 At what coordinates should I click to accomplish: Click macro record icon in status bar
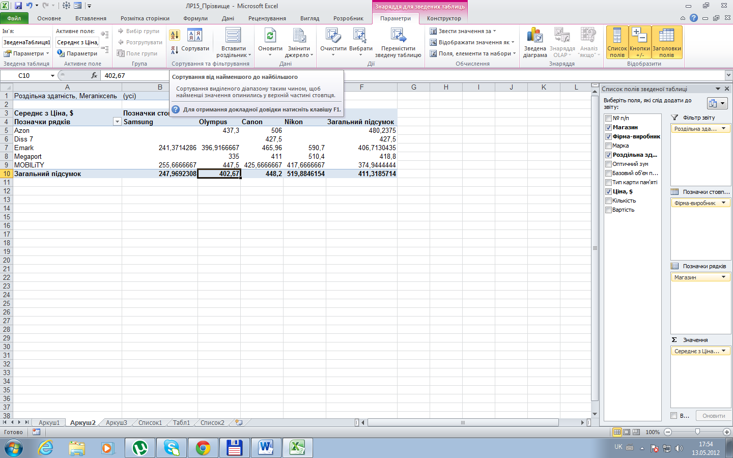(36, 432)
